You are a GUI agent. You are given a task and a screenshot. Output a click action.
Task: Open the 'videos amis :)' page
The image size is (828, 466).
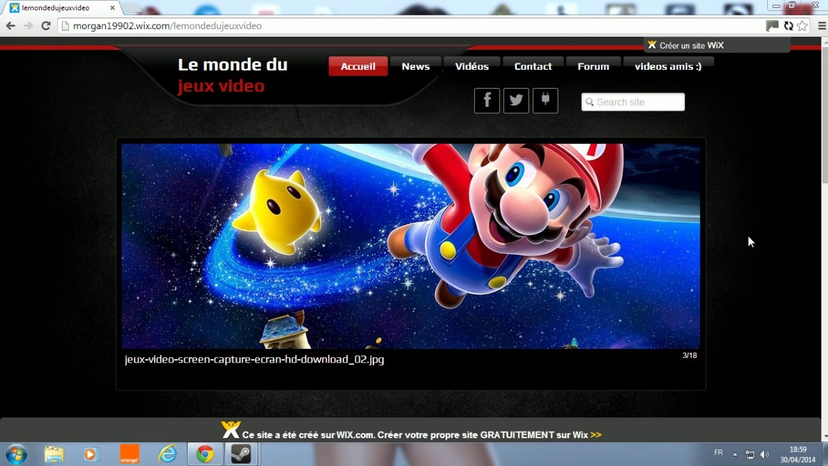[668, 66]
